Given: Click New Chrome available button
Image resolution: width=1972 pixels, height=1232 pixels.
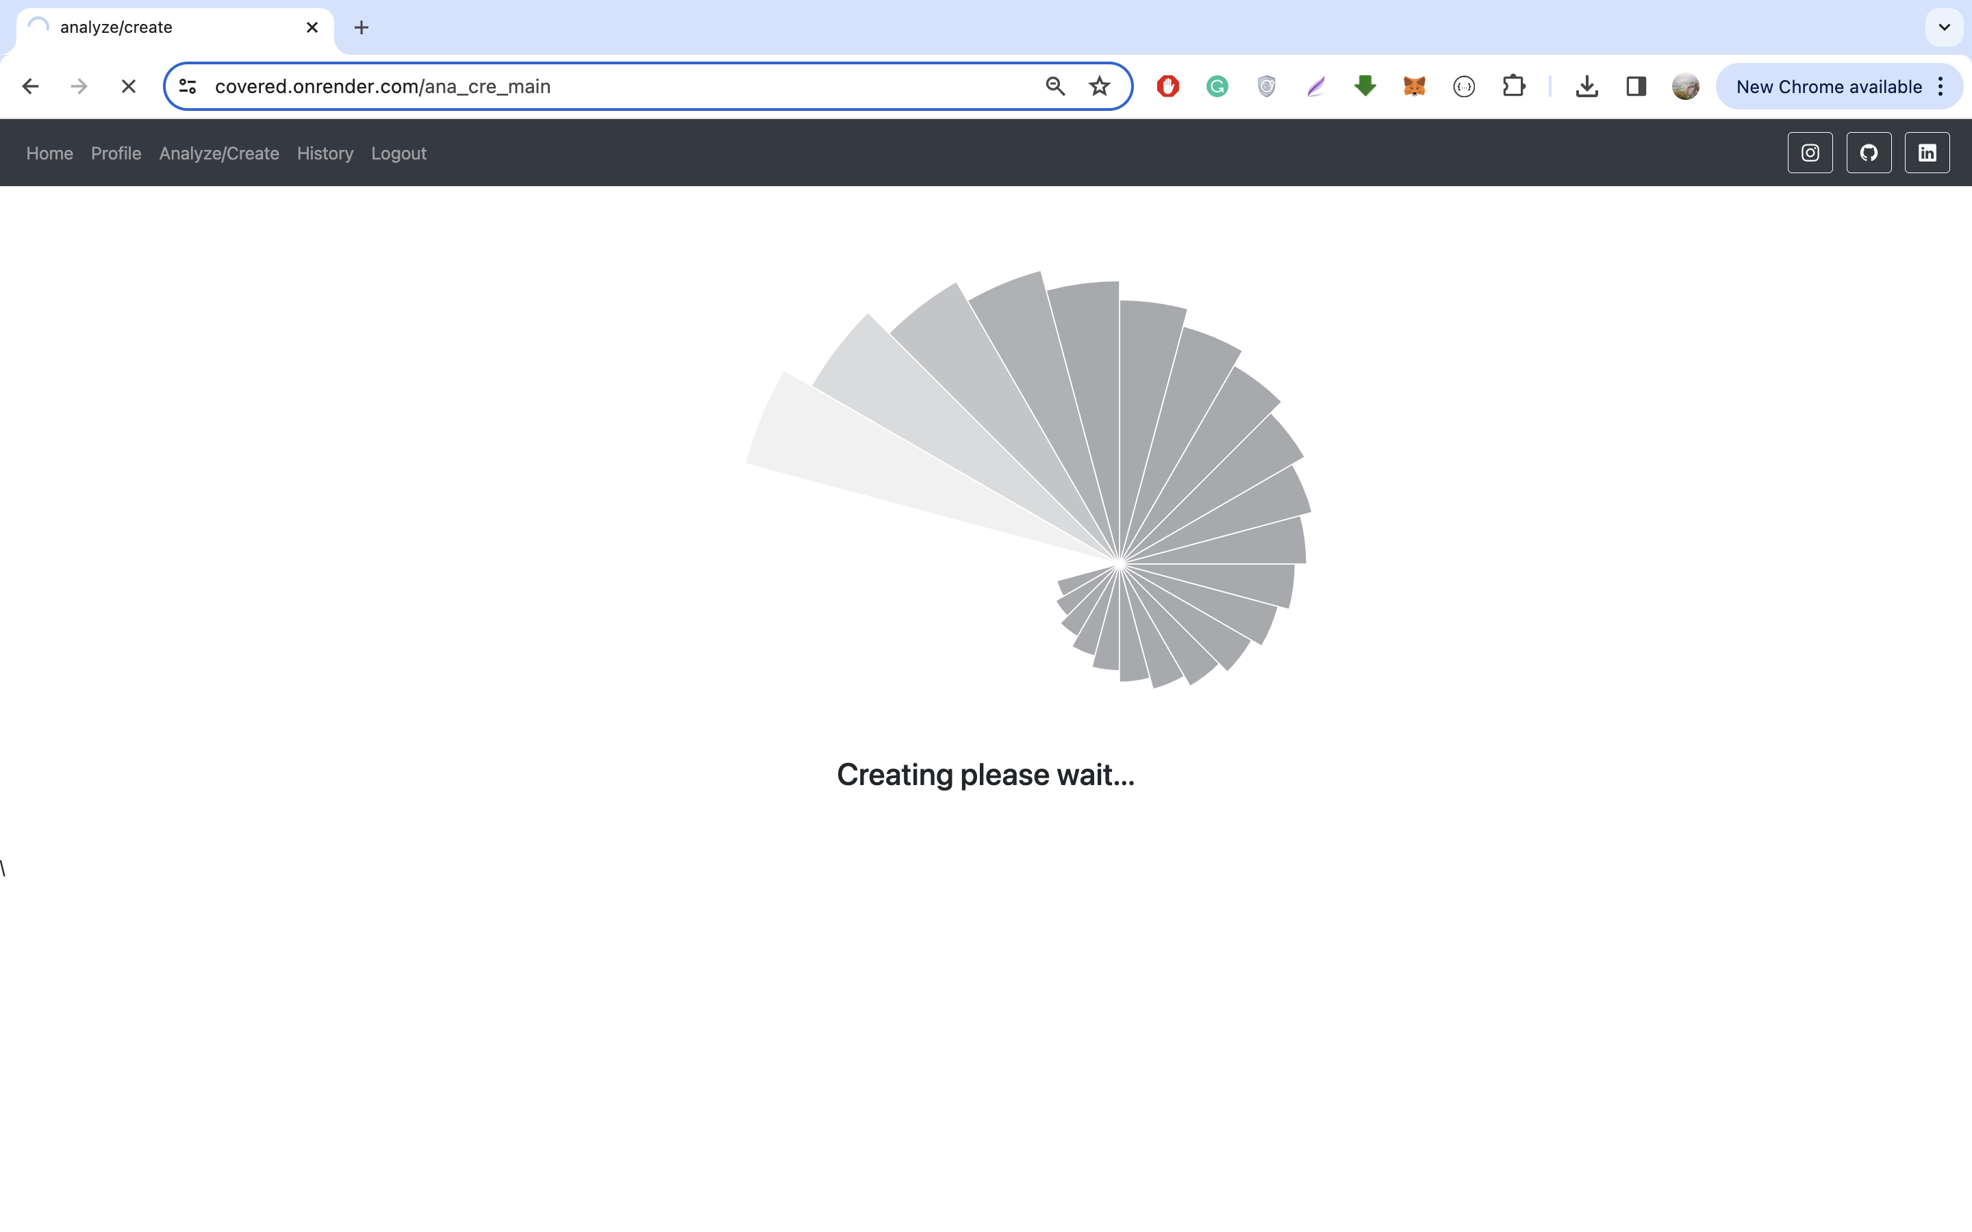Looking at the screenshot, I should point(1828,86).
